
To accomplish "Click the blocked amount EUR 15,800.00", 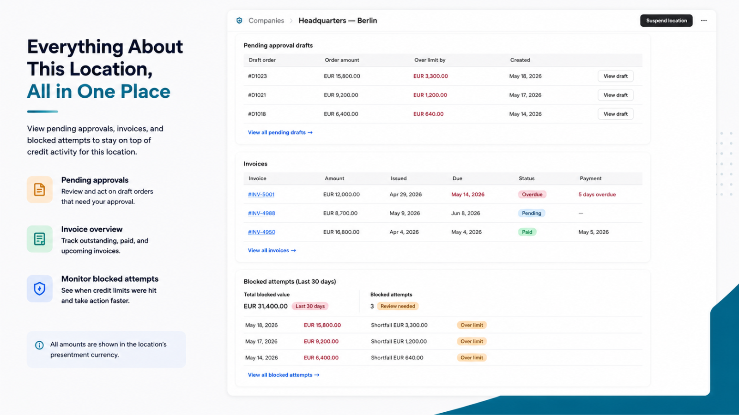I will pyautogui.click(x=322, y=325).
